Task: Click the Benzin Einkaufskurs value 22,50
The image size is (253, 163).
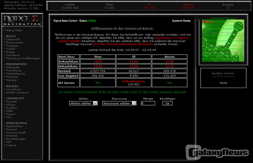Action: click(x=170, y=66)
